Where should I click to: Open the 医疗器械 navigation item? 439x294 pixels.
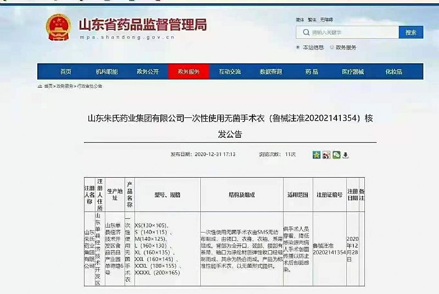click(x=352, y=72)
